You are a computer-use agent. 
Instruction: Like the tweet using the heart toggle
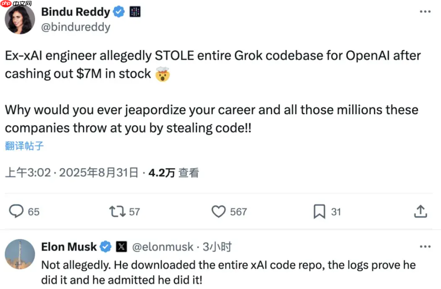click(x=219, y=212)
